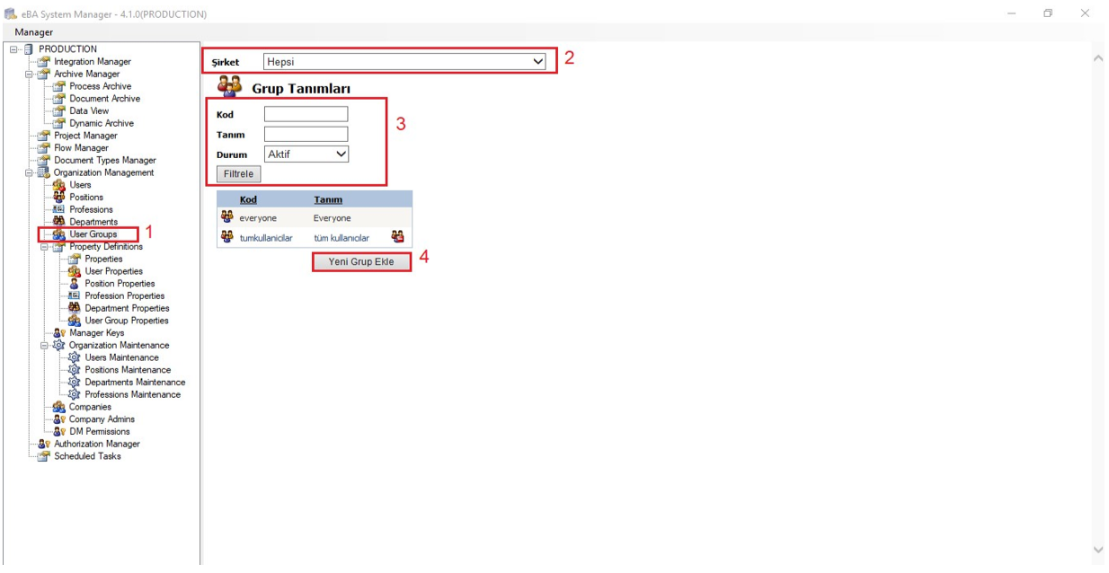Image resolution: width=1109 pixels, height=573 pixels.
Task: Open the everyone group link
Action: click(x=258, y=218)
